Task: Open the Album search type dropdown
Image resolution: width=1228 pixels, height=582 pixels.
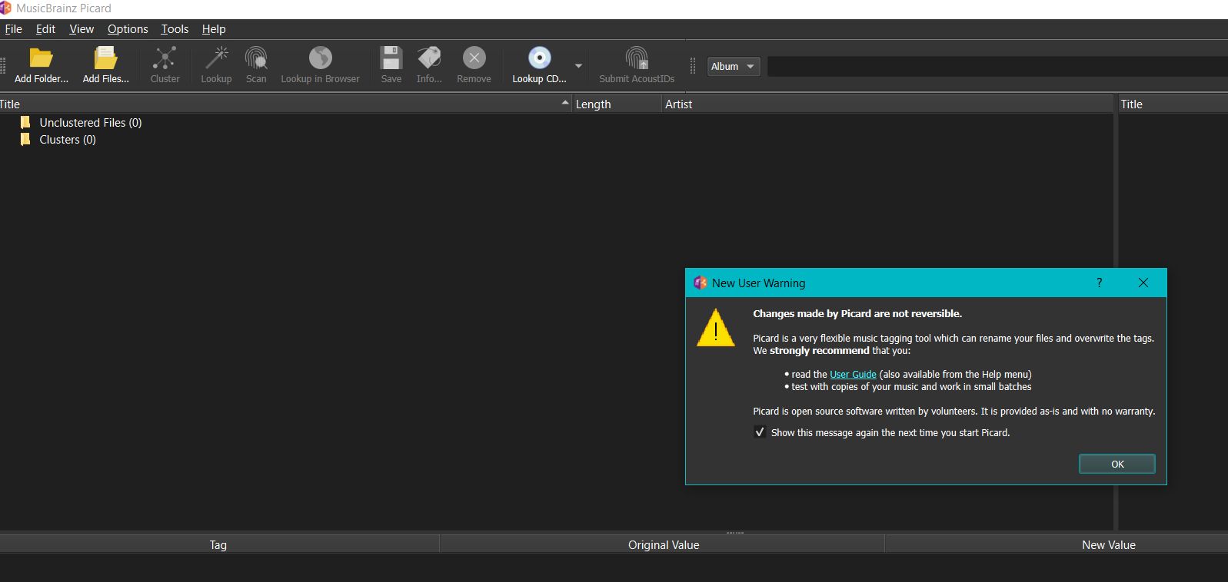Action: 734,67
